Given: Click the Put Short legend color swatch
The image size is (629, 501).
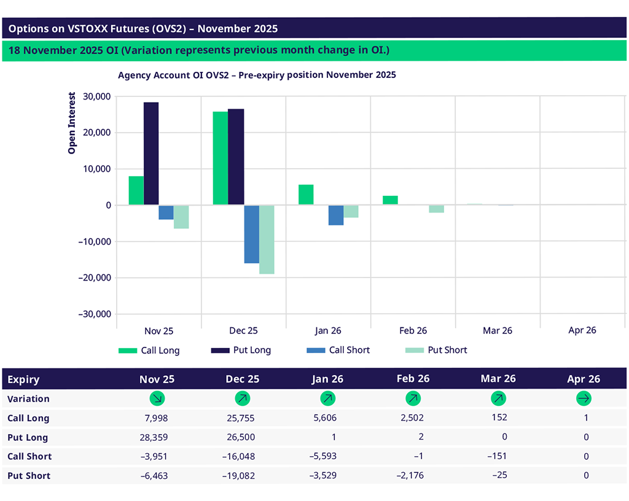Looking at the screenshot, I should pos(415,351).
